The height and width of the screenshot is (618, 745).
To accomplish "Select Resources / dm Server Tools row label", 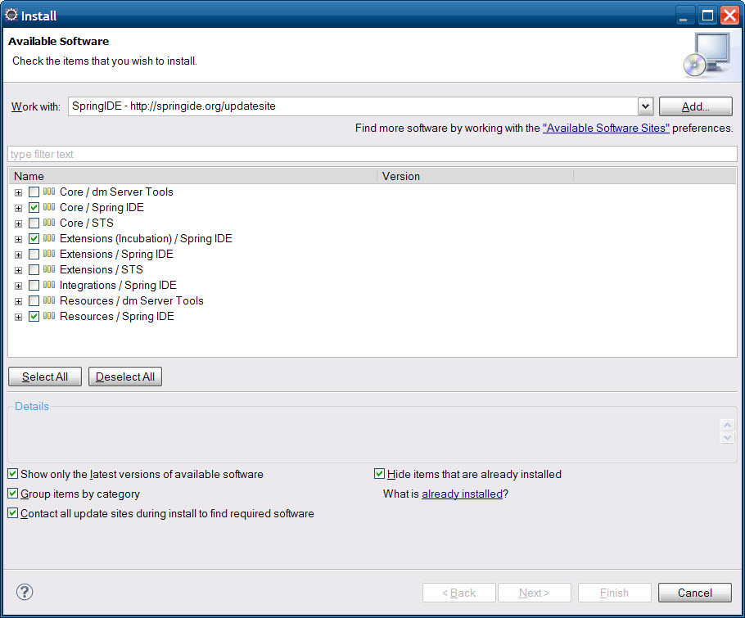I will click(x=132, y=300).
